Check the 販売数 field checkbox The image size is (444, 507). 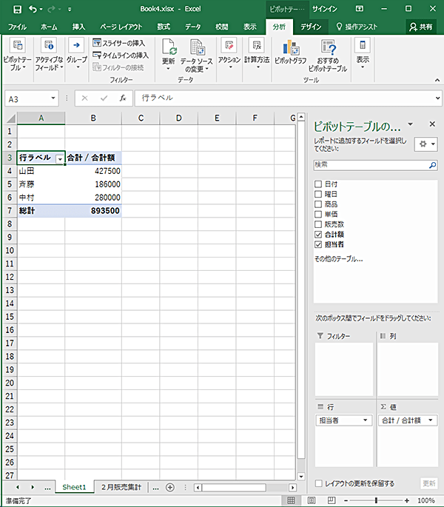(318, 224)
